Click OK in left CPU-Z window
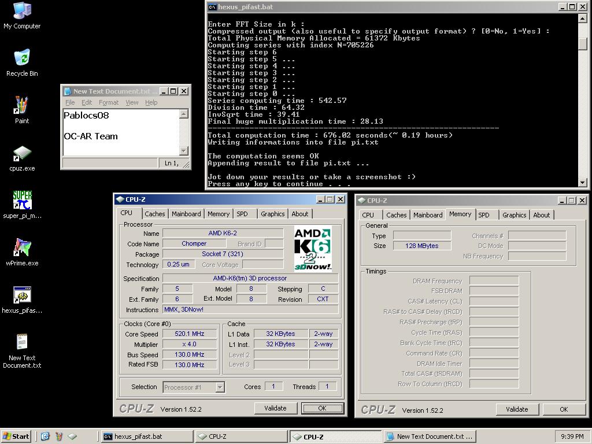This screenshot has width=592, height=444. point(322,408)
